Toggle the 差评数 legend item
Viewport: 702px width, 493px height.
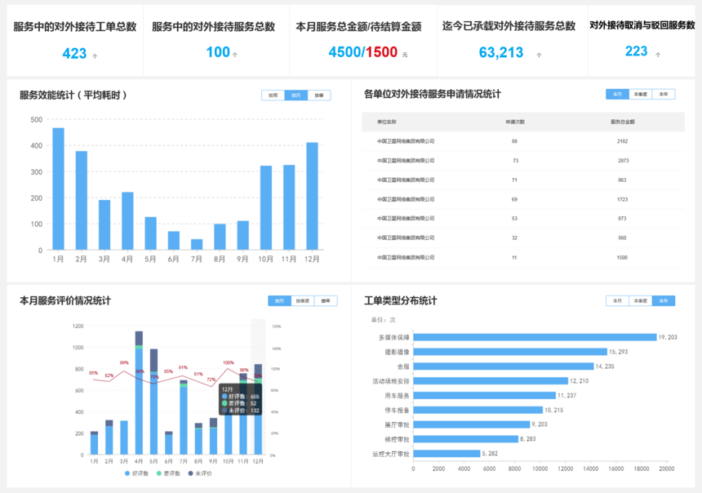point(169,473)
